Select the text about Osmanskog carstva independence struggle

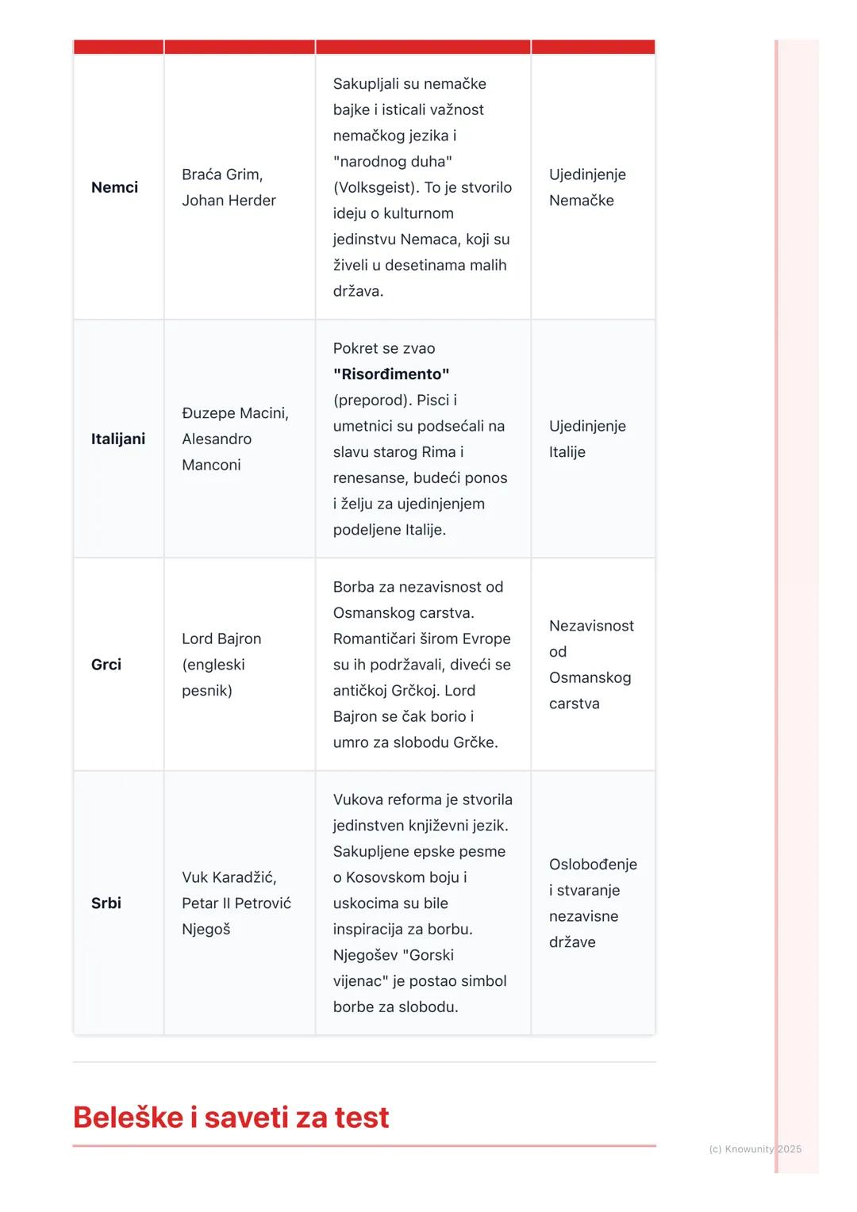point(422,665)
